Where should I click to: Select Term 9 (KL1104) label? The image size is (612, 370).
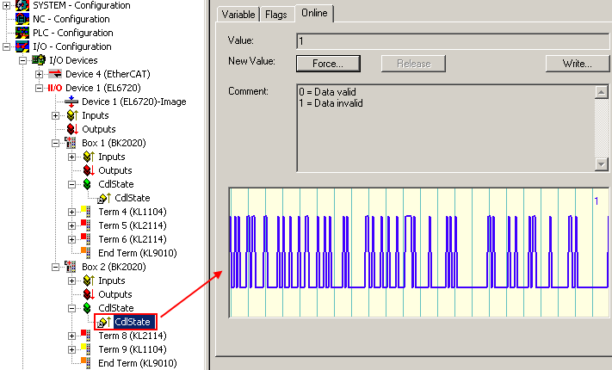pos(133,349)
